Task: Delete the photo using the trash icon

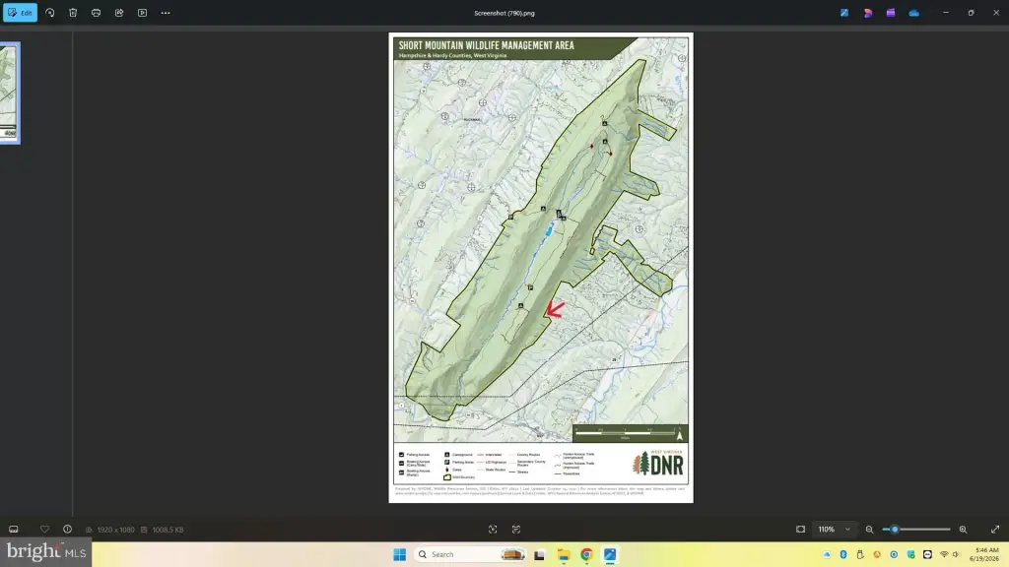Action: pos(73,13)
